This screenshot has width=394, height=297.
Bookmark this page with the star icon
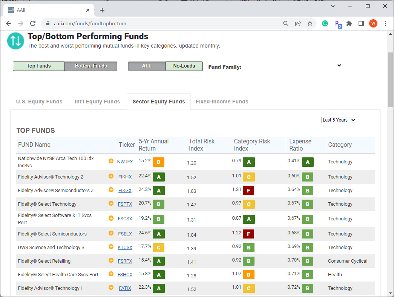pyautogui.click(x=310, y=24)
